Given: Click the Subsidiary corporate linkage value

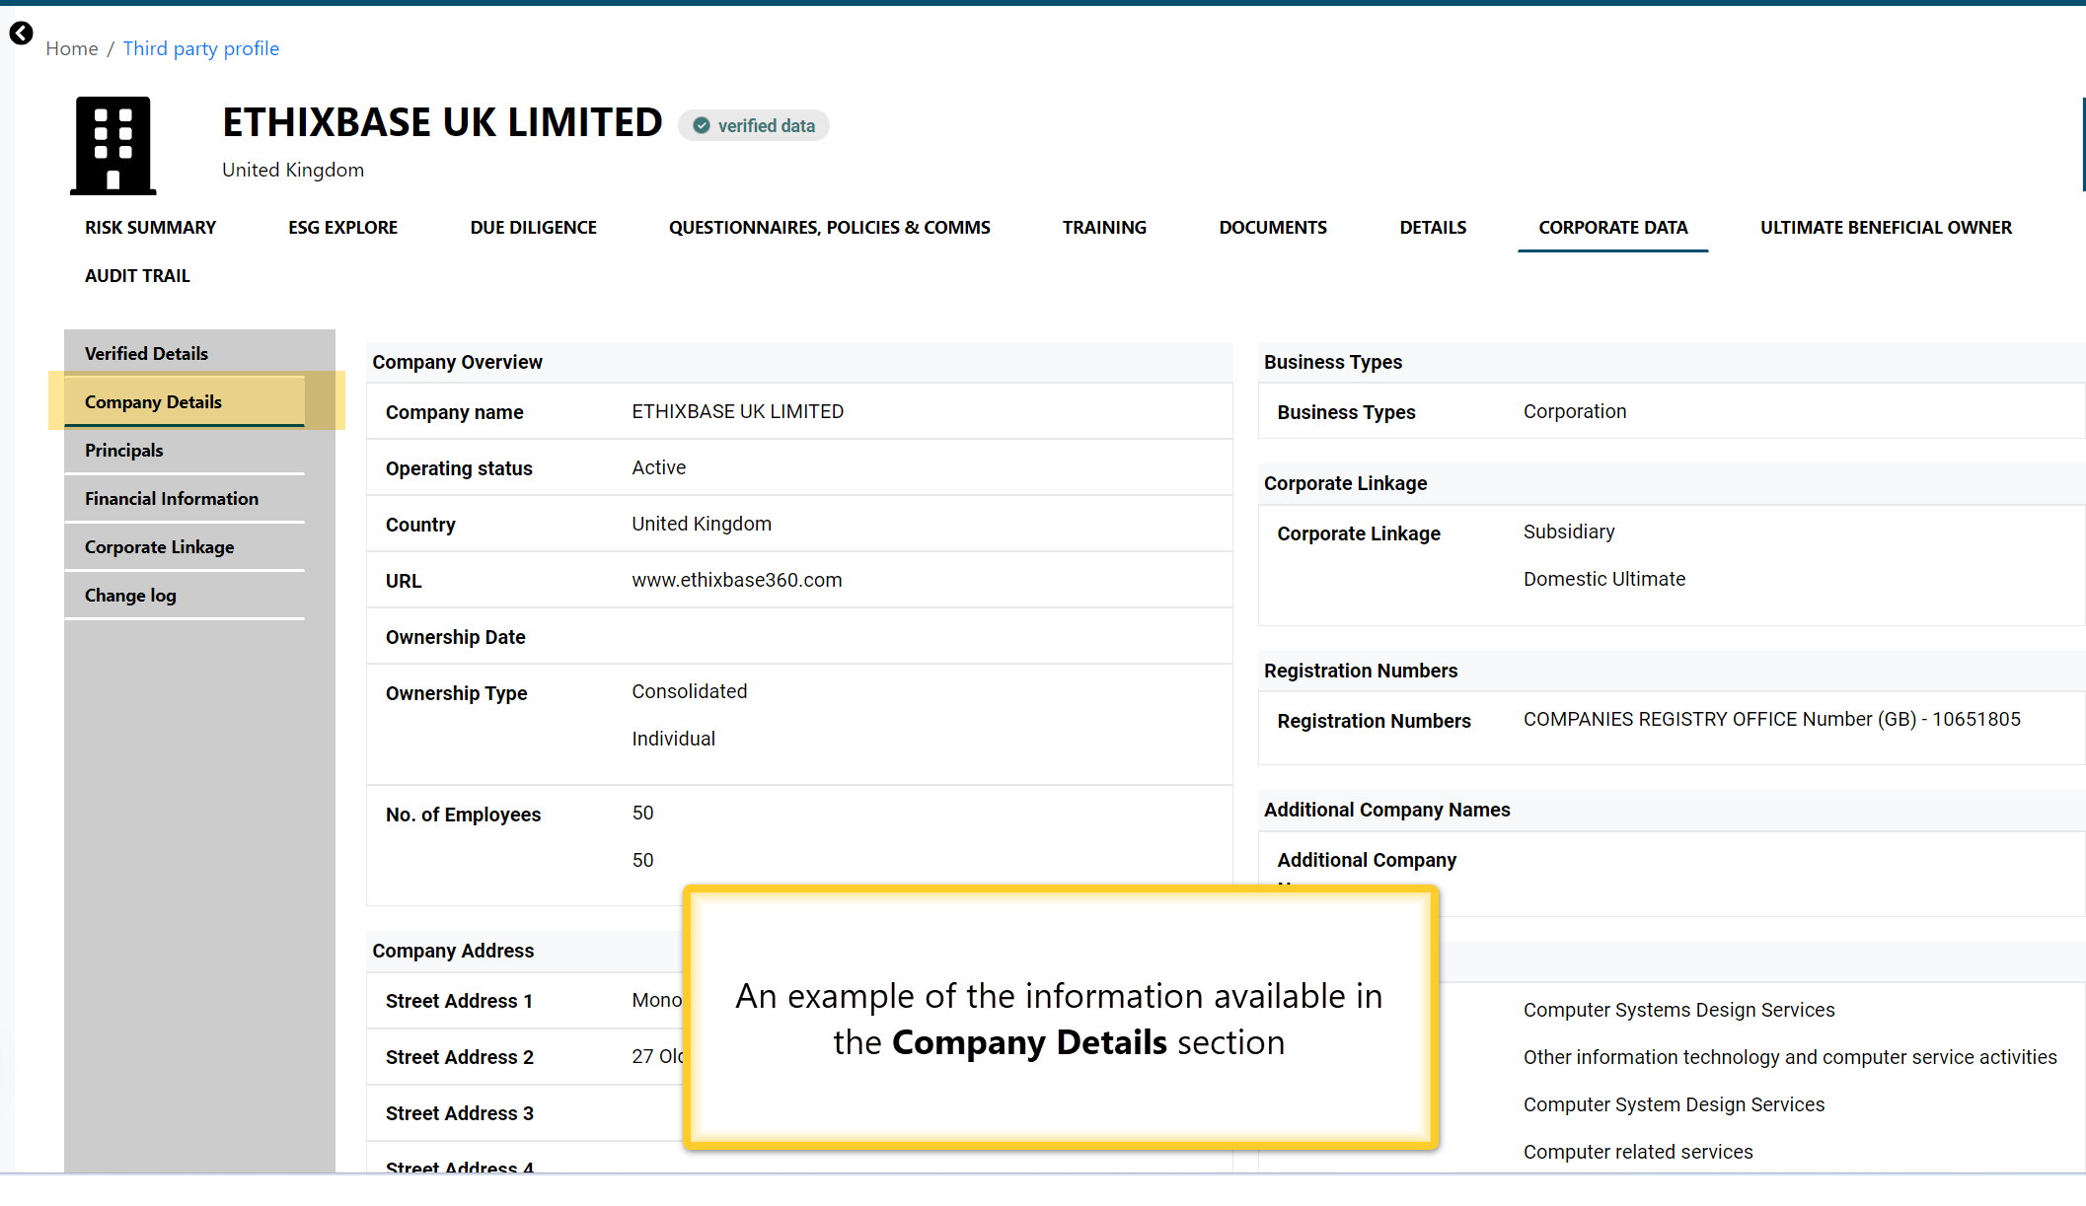Looking at the screenshot, I should 1569,532.
